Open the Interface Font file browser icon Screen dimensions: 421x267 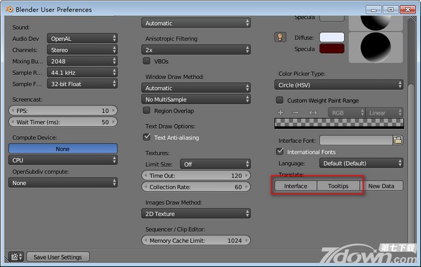[x=397, y=140]
